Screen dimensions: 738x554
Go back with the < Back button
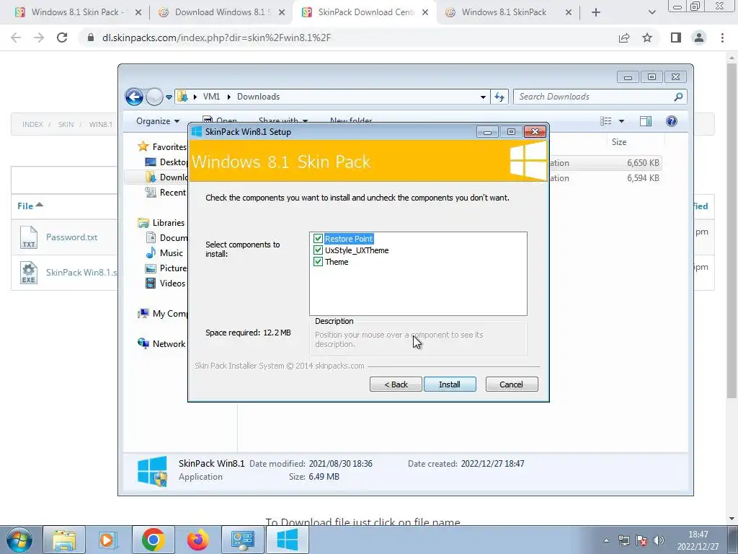click(x=396, y=384)
